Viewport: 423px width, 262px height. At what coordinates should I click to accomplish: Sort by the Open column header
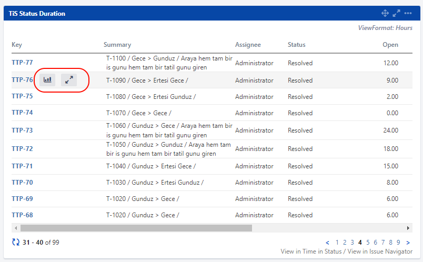[390, 45]
